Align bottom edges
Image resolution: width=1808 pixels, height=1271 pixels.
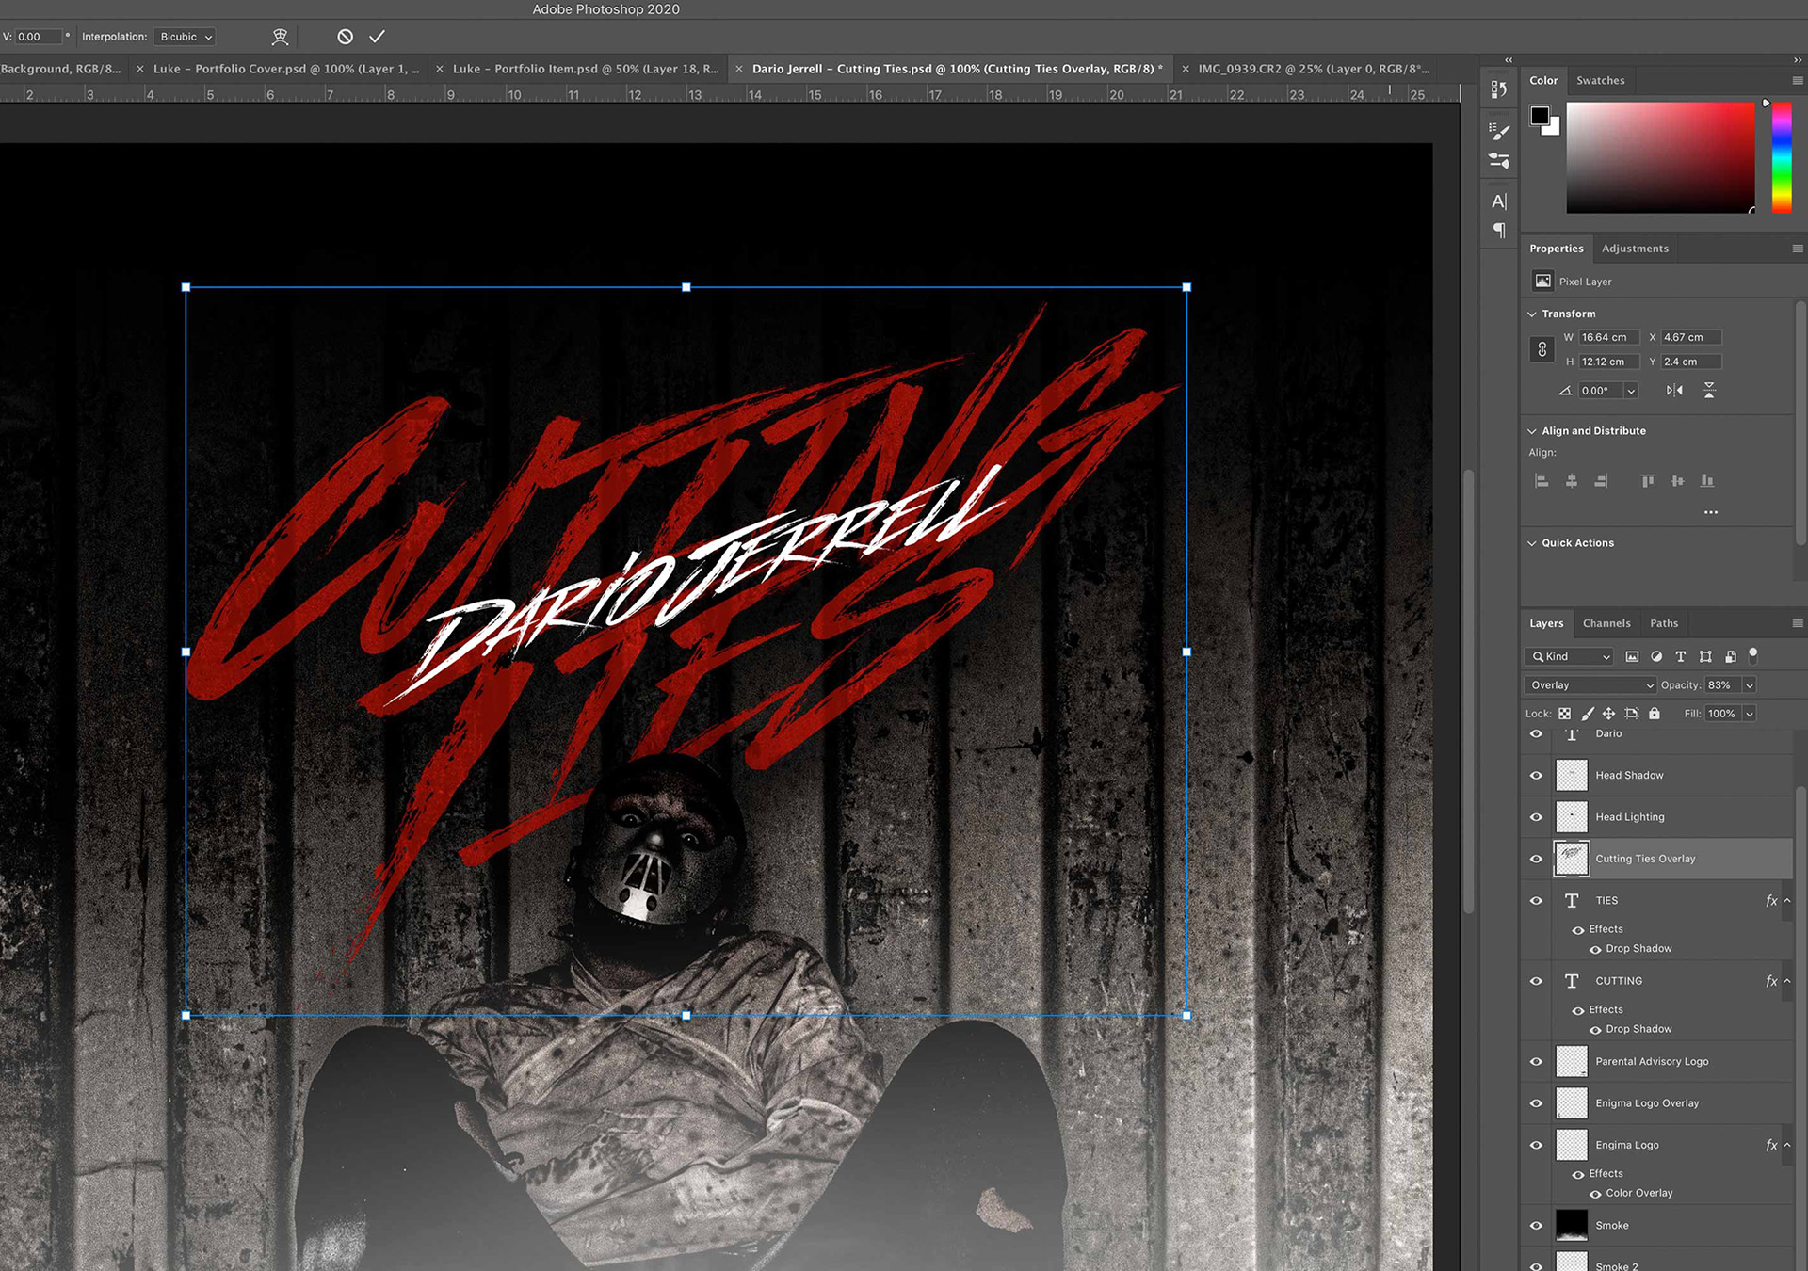tap(1707, 481)
